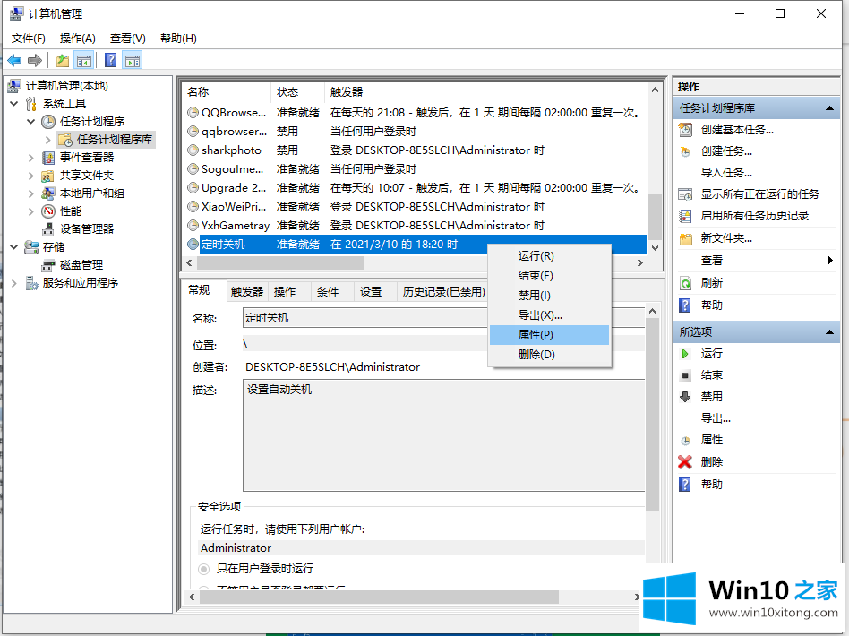
Task: Click the 性能 icon in tree
Action: point(48,211)
